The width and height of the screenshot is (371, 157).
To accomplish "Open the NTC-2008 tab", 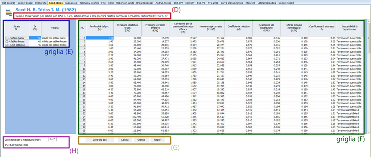I will (x=213, y=3).
